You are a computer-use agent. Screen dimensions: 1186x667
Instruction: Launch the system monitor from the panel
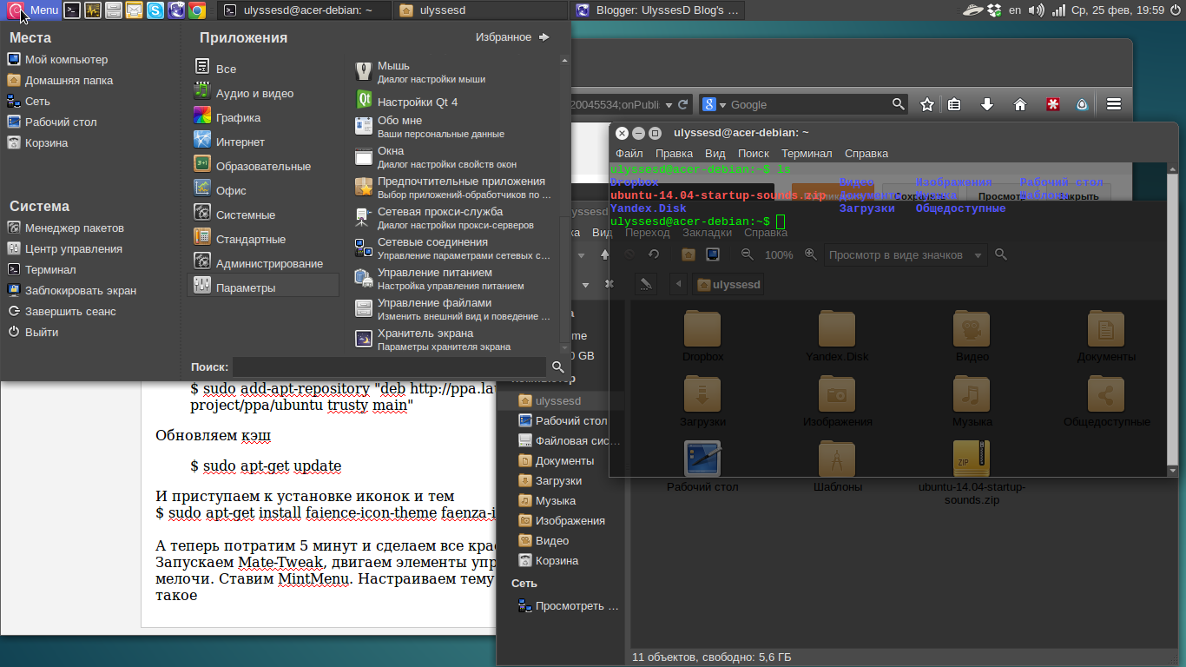coord(94,10)
